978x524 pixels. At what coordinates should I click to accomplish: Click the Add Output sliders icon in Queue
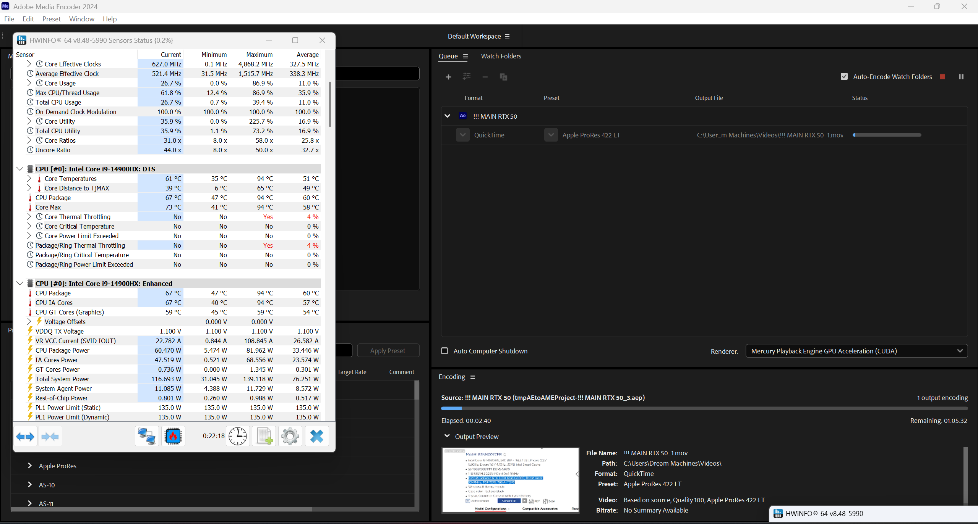coord(467,77)
